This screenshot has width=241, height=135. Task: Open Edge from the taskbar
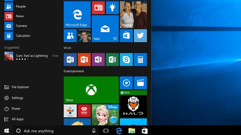119,131
